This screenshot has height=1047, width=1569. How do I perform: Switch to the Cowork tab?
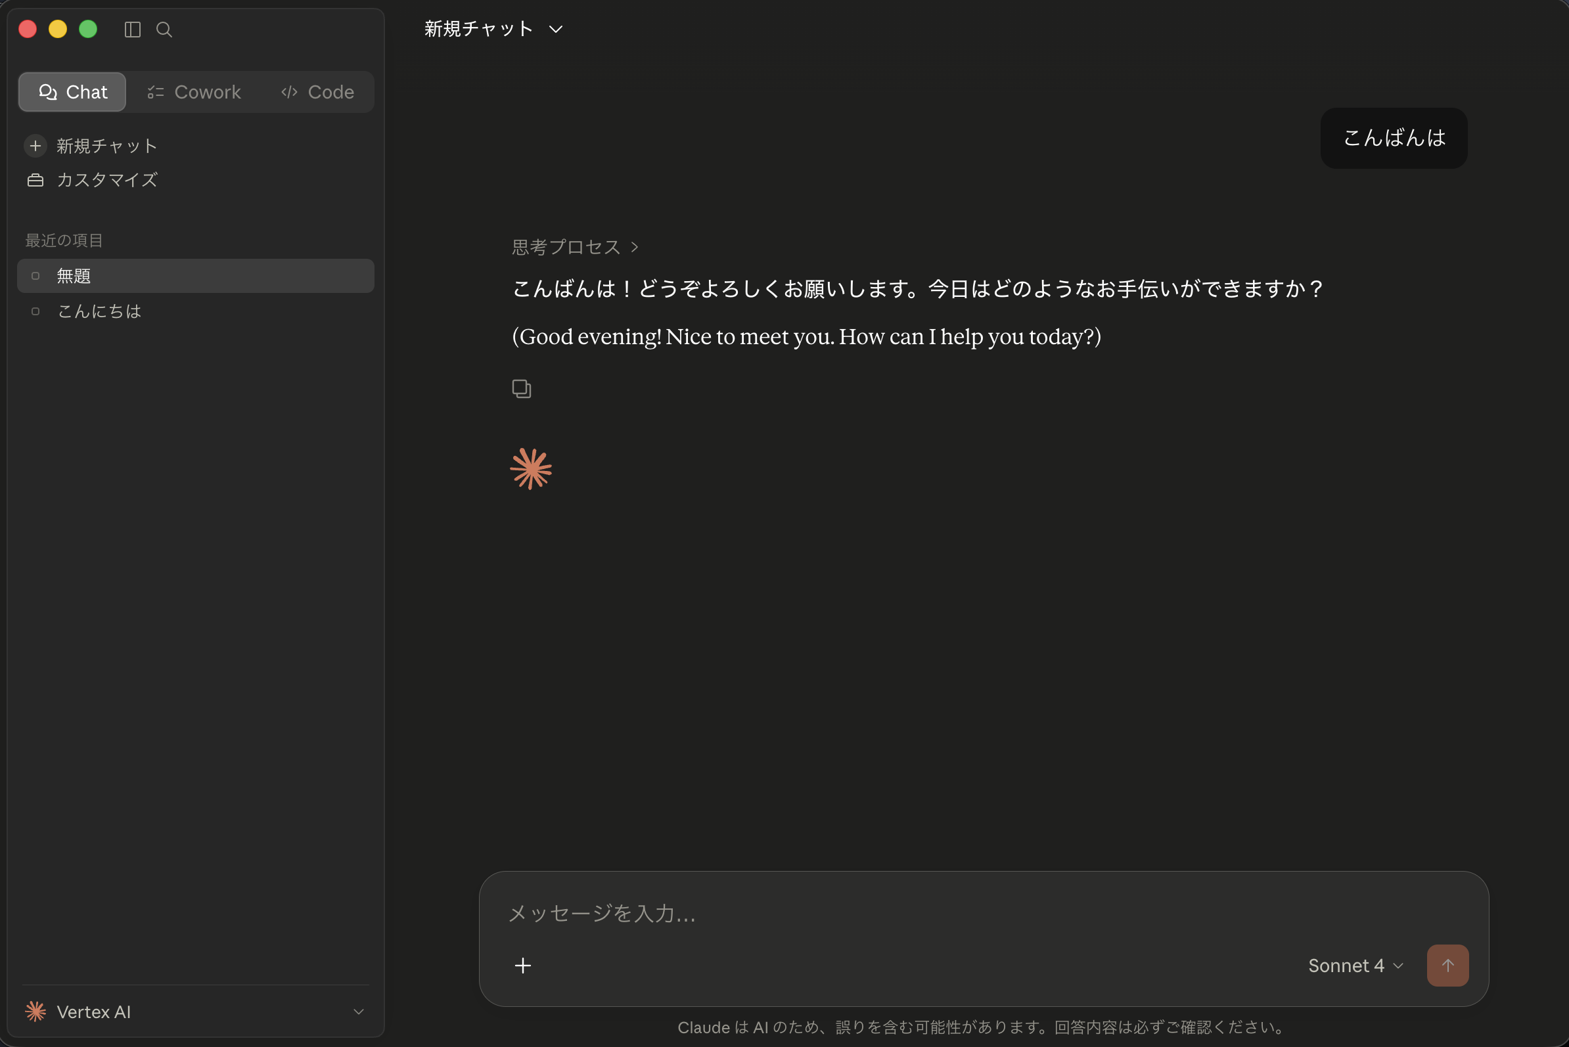194,92
